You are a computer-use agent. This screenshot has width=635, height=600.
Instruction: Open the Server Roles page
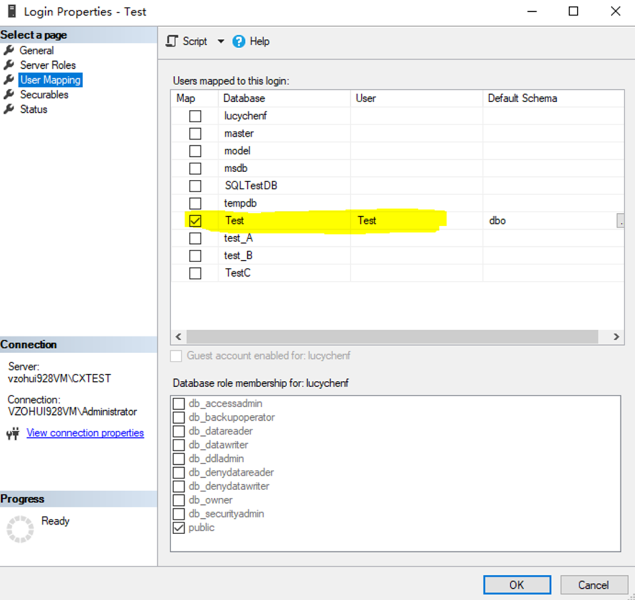[48, 65]
